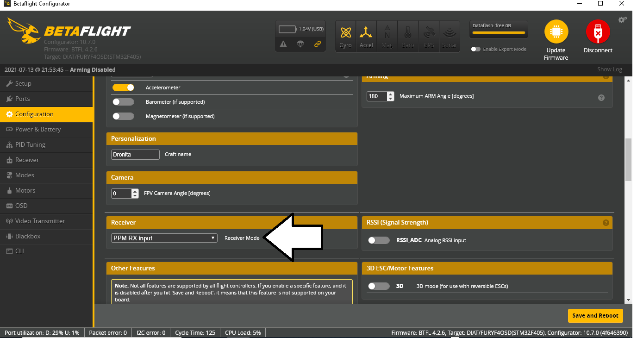Click the GPS sensor icon
The width and height of the screenshot is (637, 338).
point(429,36)
